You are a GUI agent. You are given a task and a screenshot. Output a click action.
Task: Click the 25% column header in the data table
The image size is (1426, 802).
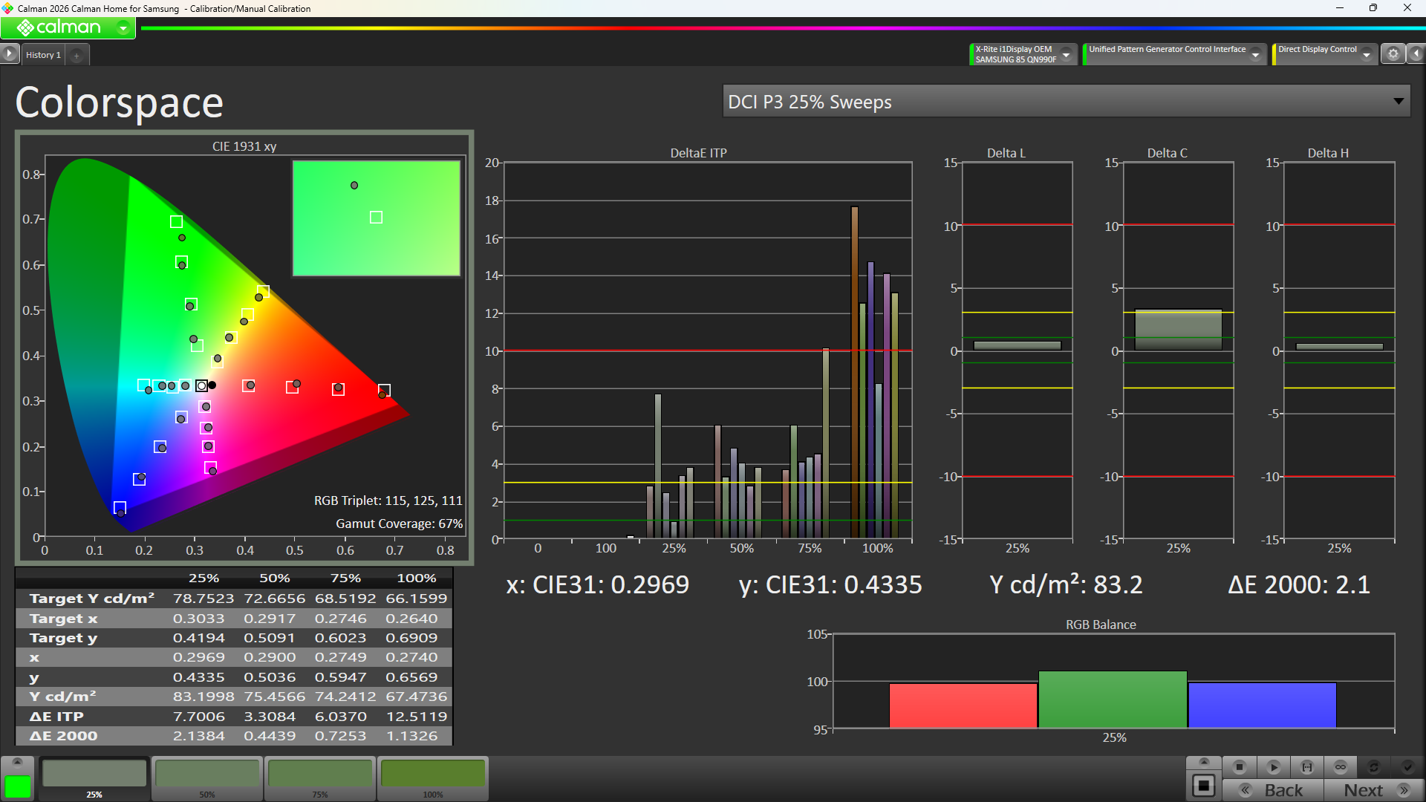(x=204, y=578)
